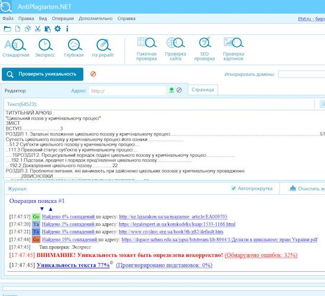325x296 pixels.
Task: Load page with the green download arrow
Action: [x=172, y=90]
